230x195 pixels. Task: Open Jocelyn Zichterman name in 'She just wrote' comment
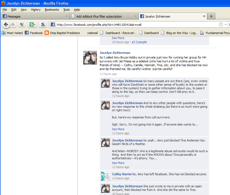(127, 186)
